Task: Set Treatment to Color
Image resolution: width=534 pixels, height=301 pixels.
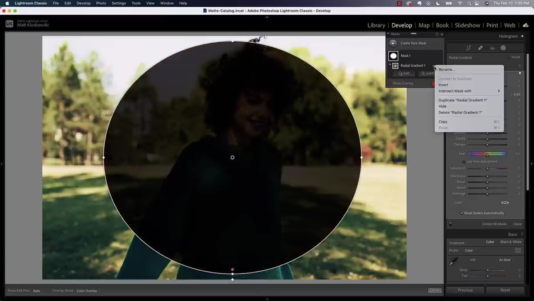Action: click(490, 242)
